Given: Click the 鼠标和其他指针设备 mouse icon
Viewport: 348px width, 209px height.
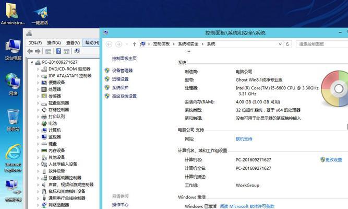Looking at the screenshot, I should tap(44, 191).
